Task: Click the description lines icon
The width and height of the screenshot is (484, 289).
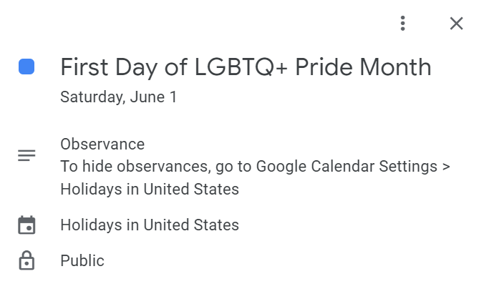Action: (26, 155)
